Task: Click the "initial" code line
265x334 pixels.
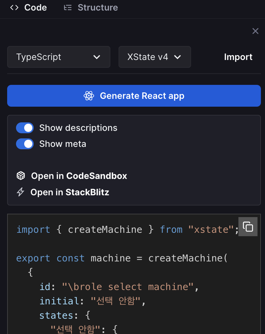Action: (x=93, y=301)
